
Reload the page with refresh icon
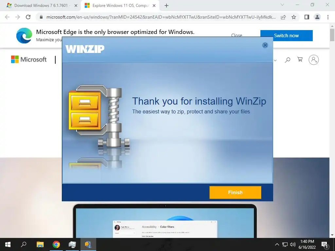[28, 17]
